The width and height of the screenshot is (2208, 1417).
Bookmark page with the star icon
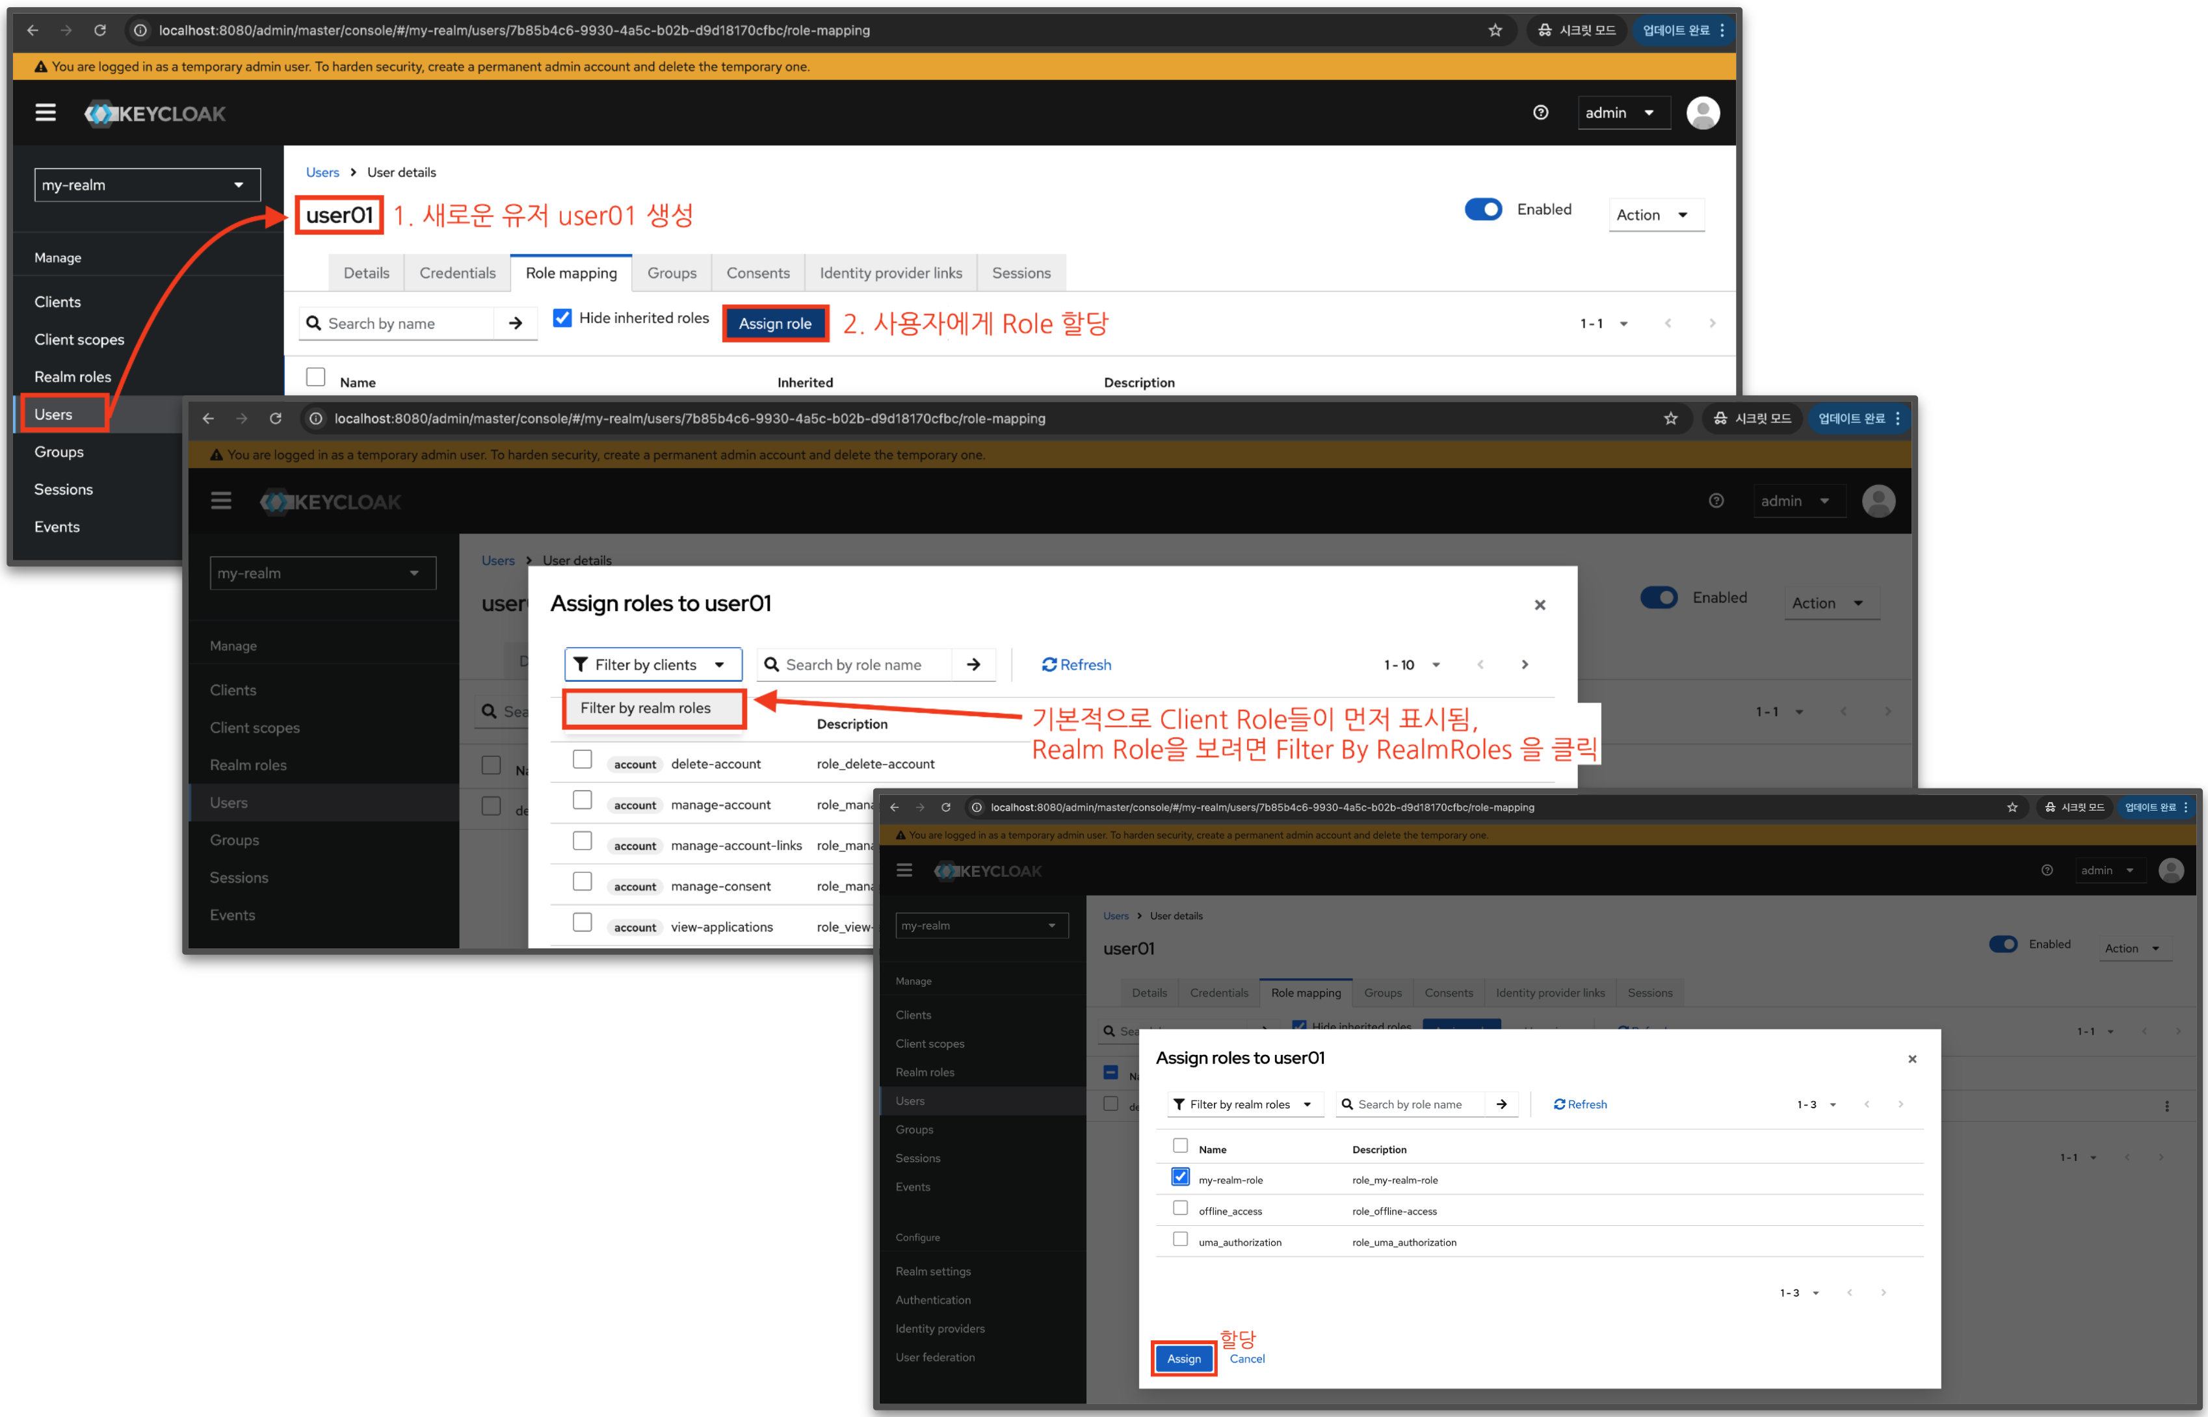click(x=1495, y=31)
